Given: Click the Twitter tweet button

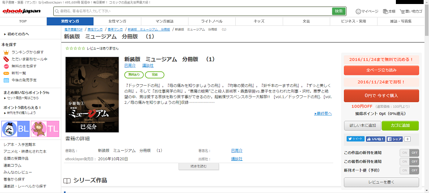Looking at the screenshot, I should point(355,139).
